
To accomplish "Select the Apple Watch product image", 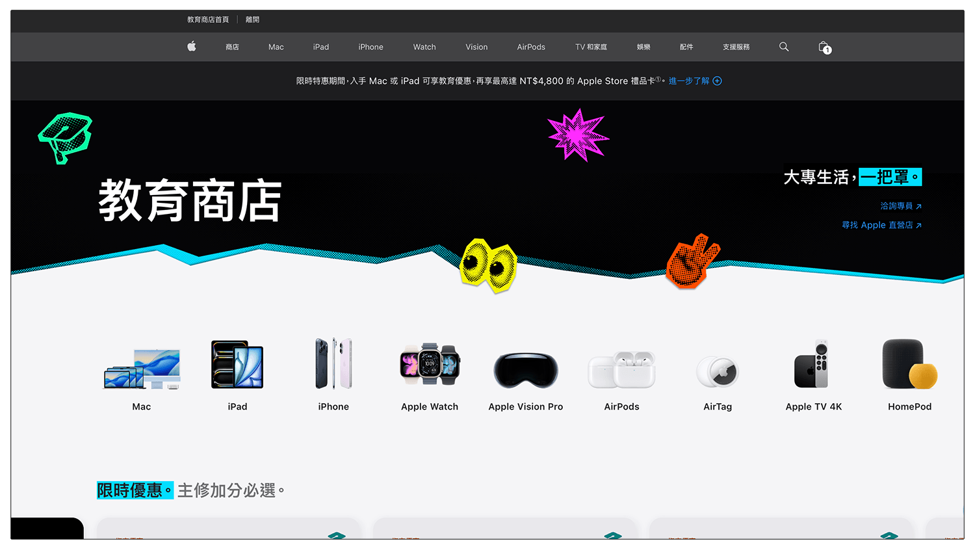I will [430, 364].
